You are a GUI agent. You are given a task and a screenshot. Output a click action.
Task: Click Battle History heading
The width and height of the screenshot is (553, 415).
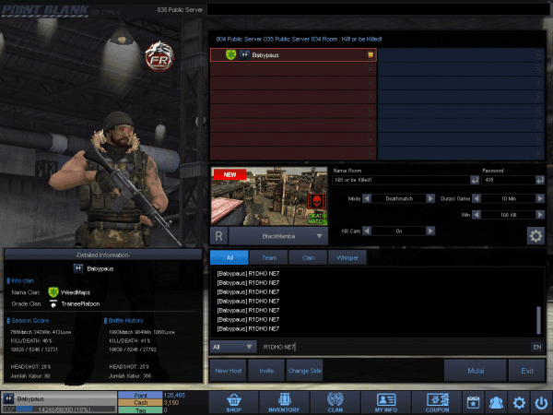pyautogui.click(x=126, y=320)
